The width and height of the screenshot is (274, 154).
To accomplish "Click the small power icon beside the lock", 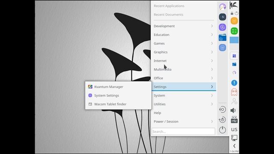I will 236,13.
